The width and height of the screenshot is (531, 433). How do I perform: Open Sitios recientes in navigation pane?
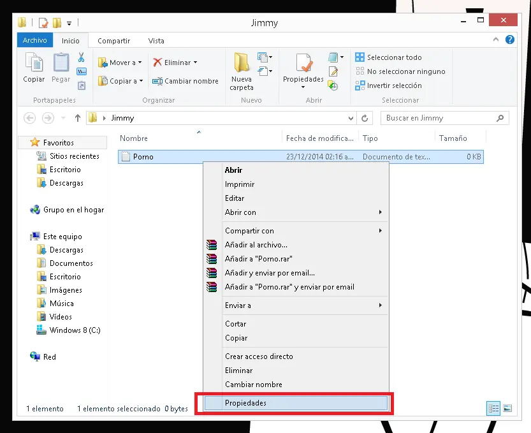click(x=68, y=156)
